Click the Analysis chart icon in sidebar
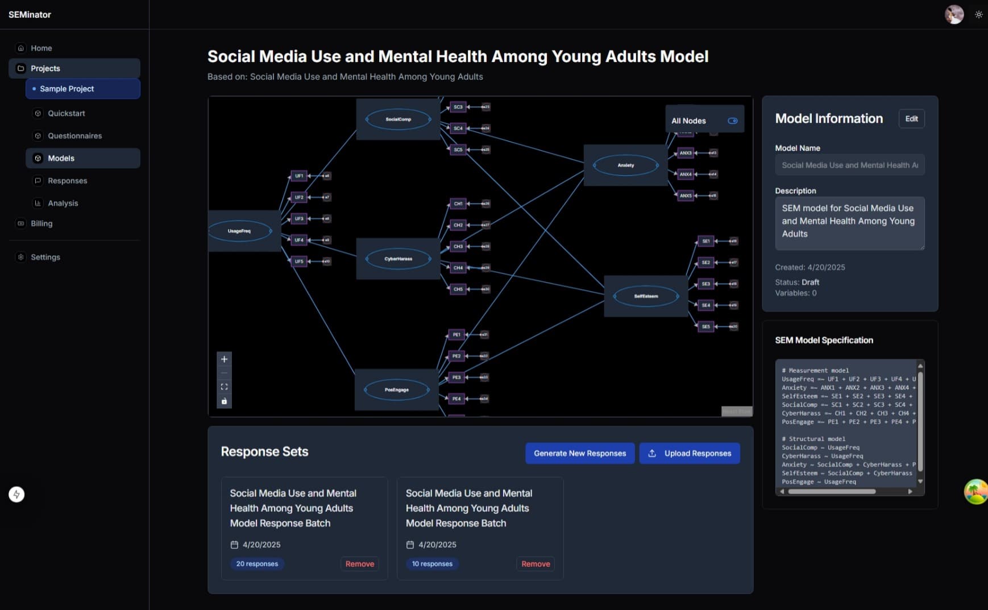The width and height of the screenshot is (988, 610). click(x=38, y=203)
